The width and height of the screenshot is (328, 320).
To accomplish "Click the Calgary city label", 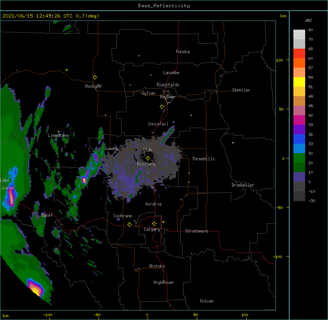I will coord(152,229).
